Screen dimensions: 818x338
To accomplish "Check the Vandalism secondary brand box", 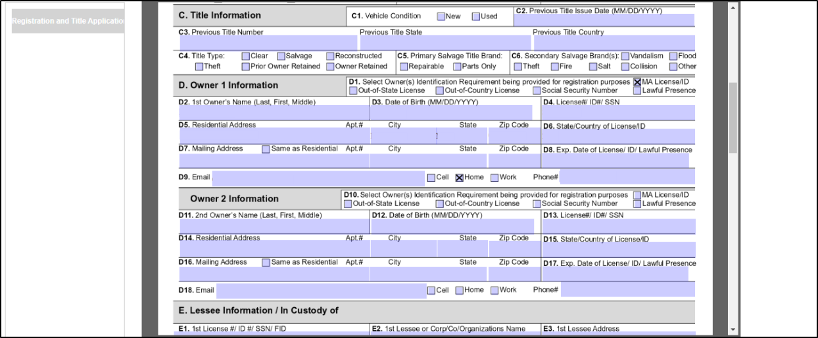I will [x=625, y=56].
